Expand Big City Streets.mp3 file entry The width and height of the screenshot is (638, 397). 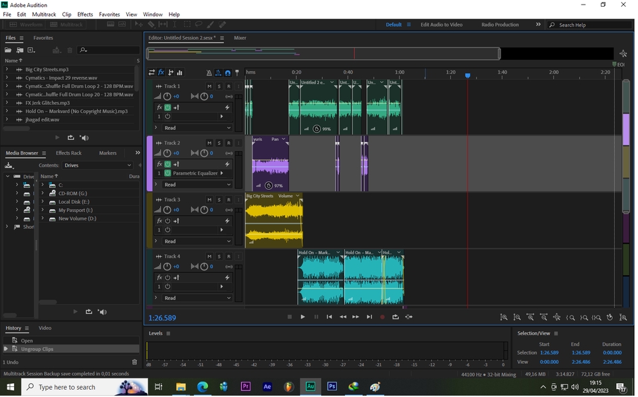click(7, 70)
